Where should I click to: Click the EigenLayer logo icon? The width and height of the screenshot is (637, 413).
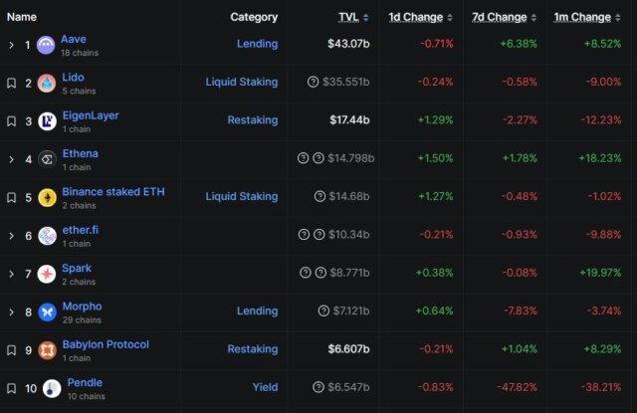46,121
